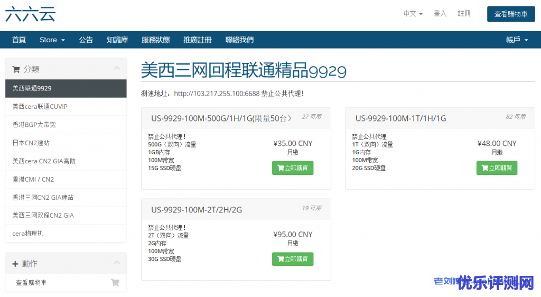The image size is (541, 297).
Task: Click the 六六云 site logo
Action: pyautogui.click(x=30, y=14)
